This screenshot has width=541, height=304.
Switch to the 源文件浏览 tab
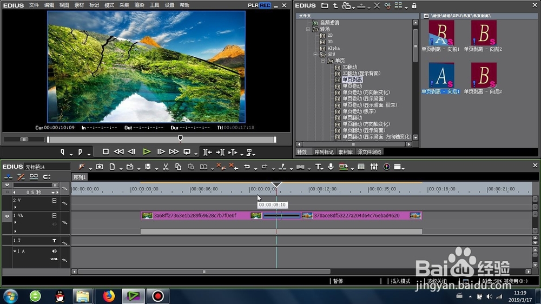coord(369,152)
